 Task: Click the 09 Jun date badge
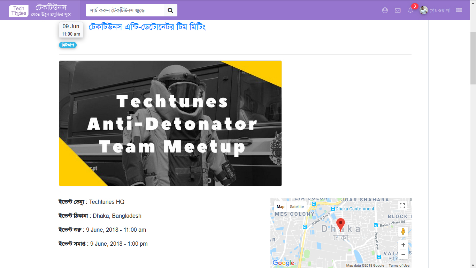[x=71, y=30]
